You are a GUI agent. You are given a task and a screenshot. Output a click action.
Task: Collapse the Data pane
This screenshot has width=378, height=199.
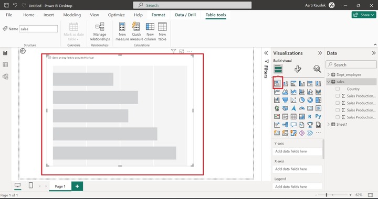tap(374, 53)
